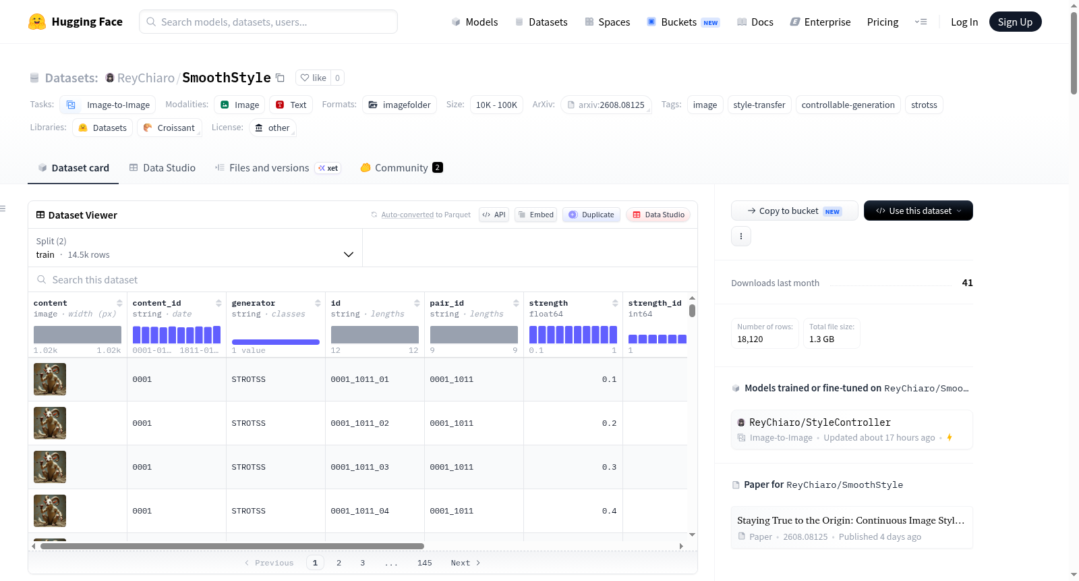Go to page 2 of the table
The image size is (1079, 581).
click(x=339, y=563)
